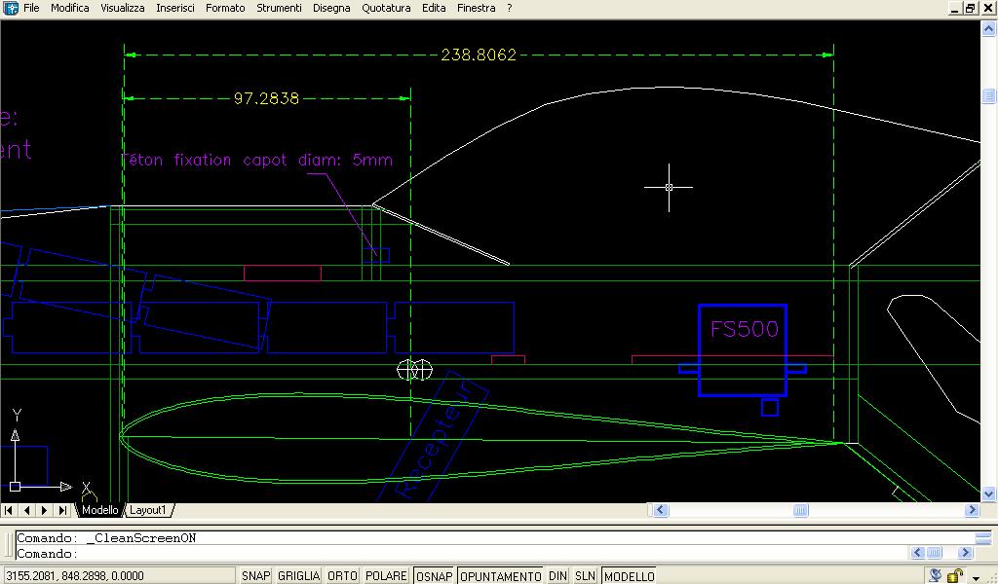The height and width of the screenshot is (584, 998).
Task: Go to the previous layout tab arrow
Action: pyautogui.click(x=27, y=510)
